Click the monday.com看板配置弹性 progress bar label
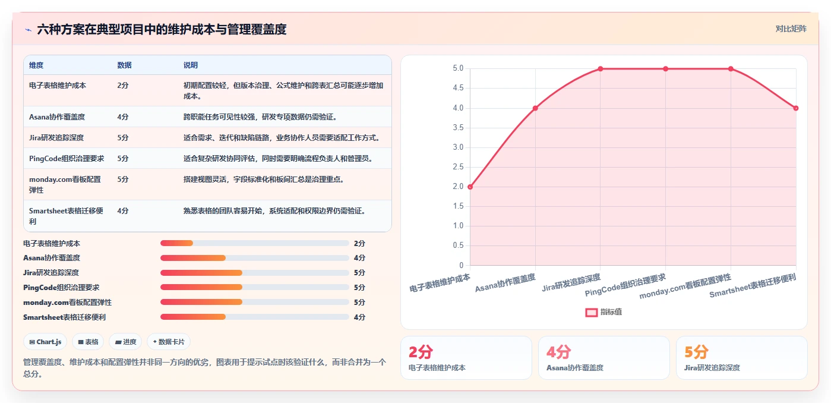The image size is (831, 403). click(67, 302)
